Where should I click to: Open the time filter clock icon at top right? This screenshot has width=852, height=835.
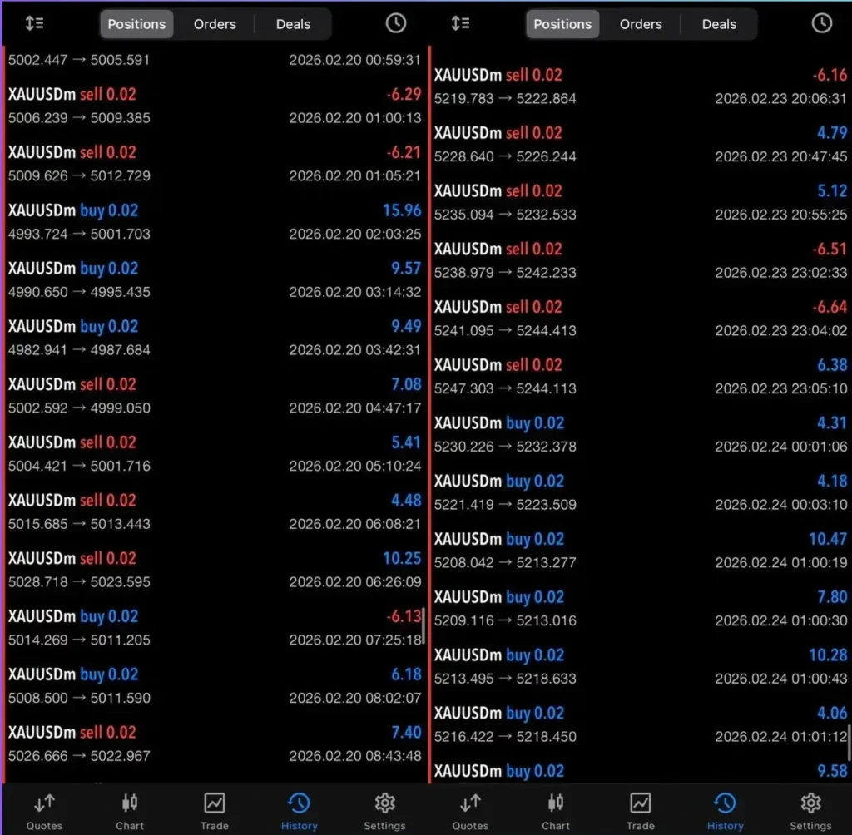coord(821,23)
